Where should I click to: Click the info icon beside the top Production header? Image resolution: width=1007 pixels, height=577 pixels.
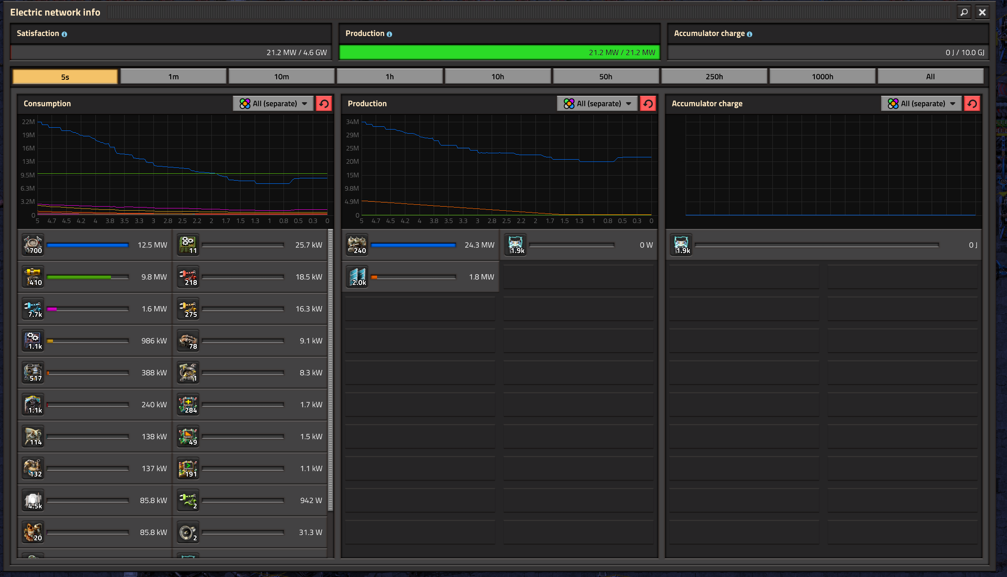point(389,34)
